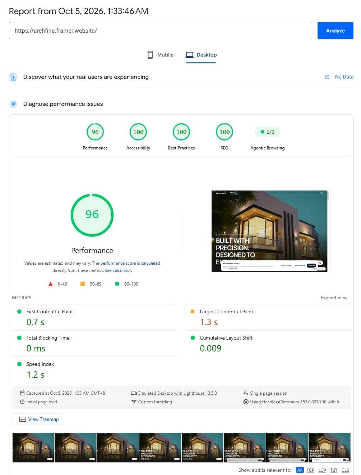Click the Single page session link
Viewport: 361px width, 475px height.
tap(269, 393)
